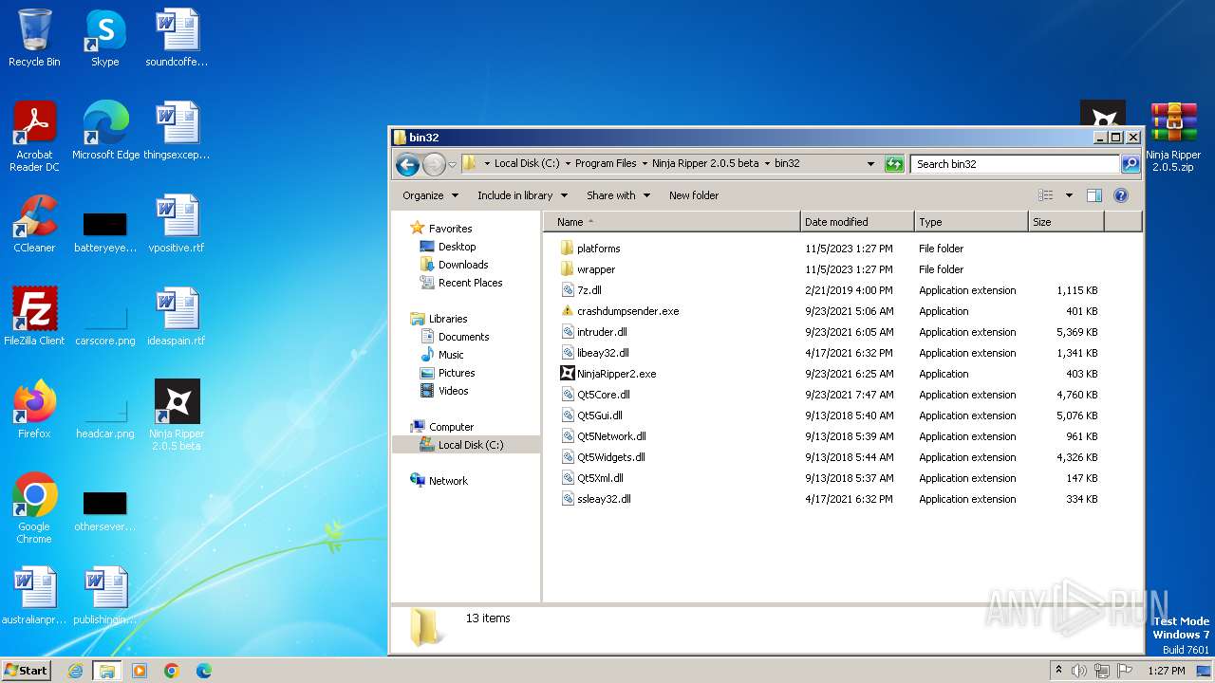Viewport: 1215px width, 683px height.
Task: Open Internet Explorer from the taskbar
Action: pyautogui.click(x=75, y=671)
